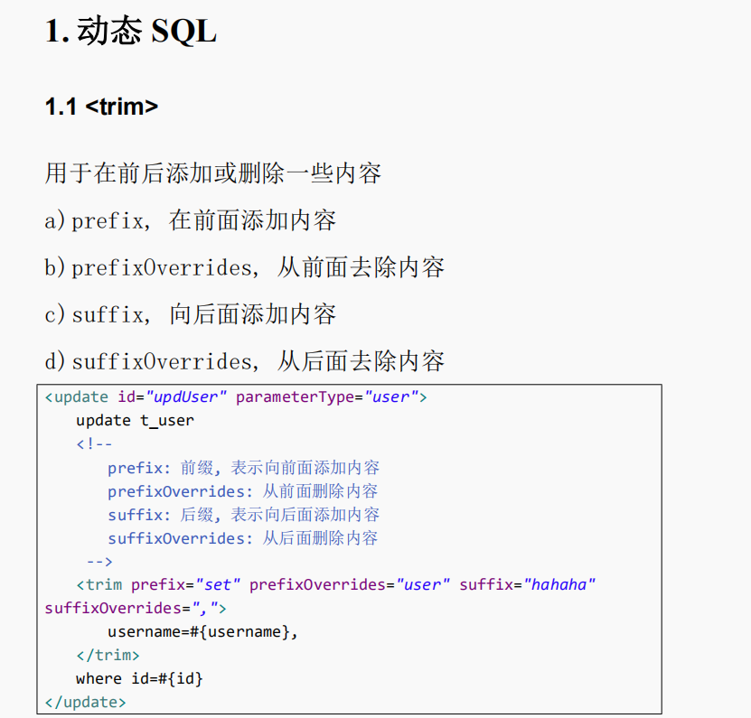Click the line 'a) prefix, 在前面添加内容'

(190, 220)
